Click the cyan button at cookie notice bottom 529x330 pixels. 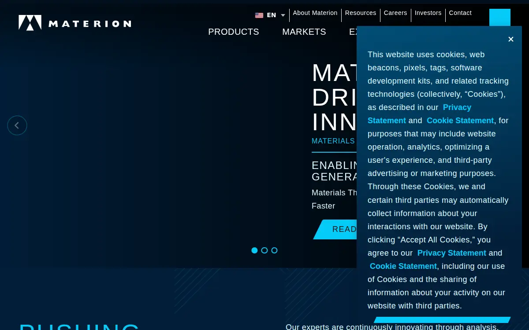(442, 320)
